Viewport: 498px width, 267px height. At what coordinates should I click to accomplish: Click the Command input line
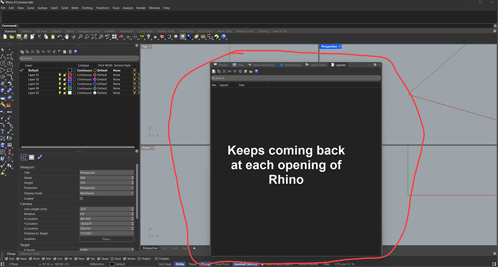255,26
